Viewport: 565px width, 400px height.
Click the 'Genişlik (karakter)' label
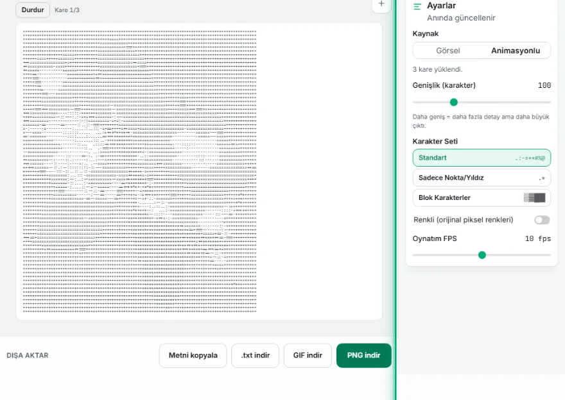click(x=444, y=85)
